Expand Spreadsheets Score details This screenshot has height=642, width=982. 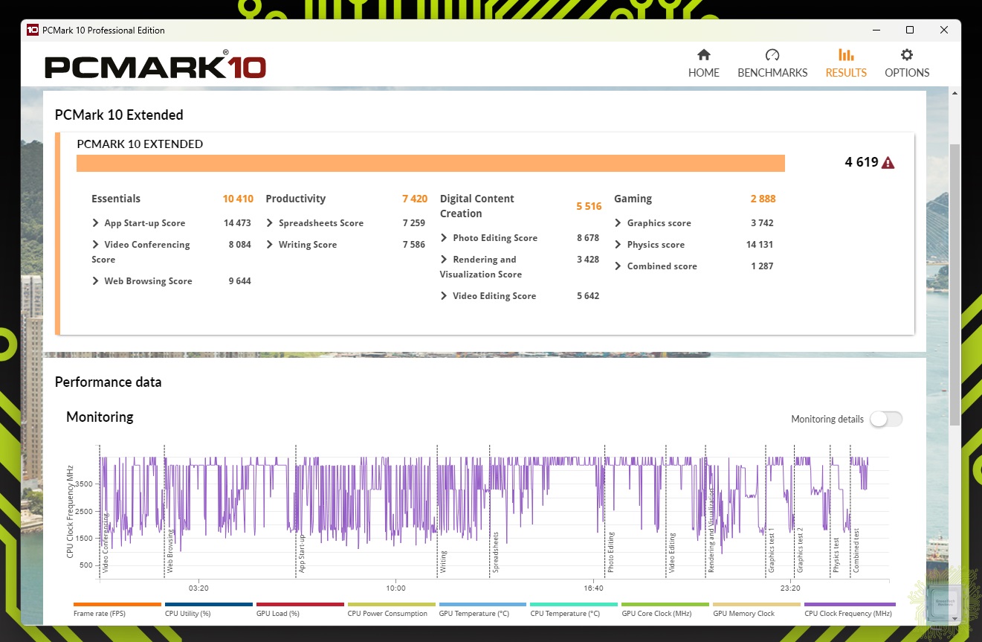[x=270, y=223]
